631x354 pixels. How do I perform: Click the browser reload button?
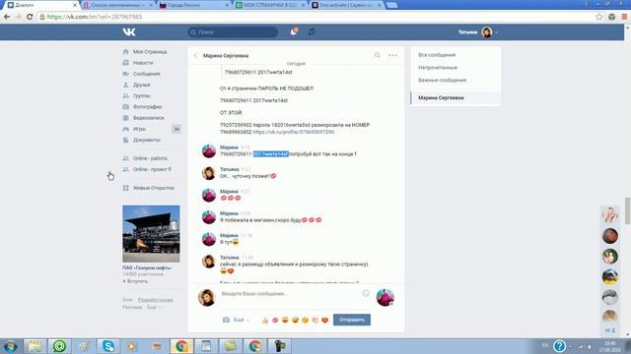[x=30, y=17]
